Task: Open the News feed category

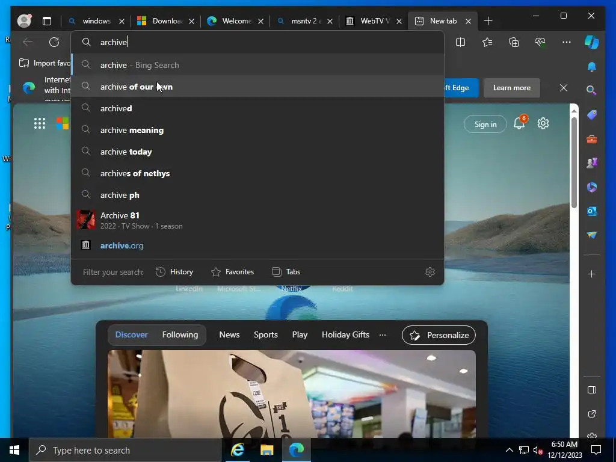Action: pos(229,334)
